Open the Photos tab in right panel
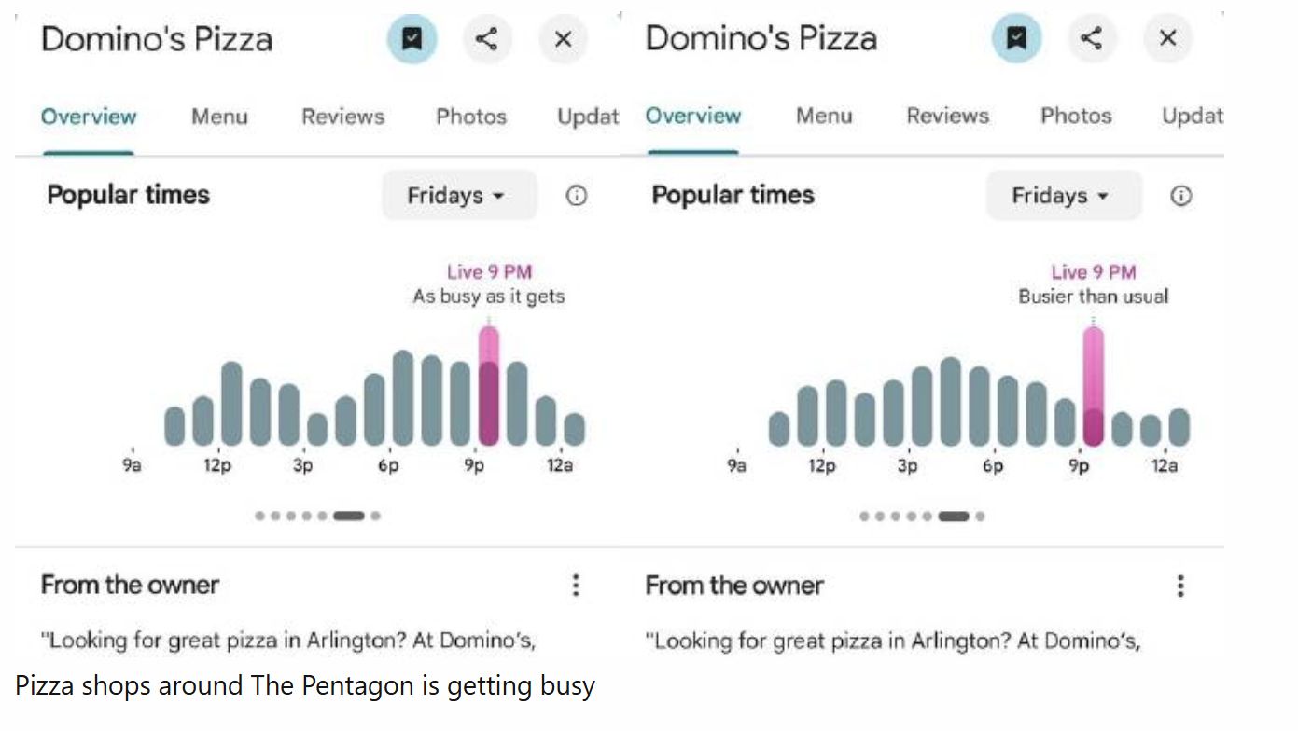Viewport: 1298px width, 731px height. pos(1076,116)
